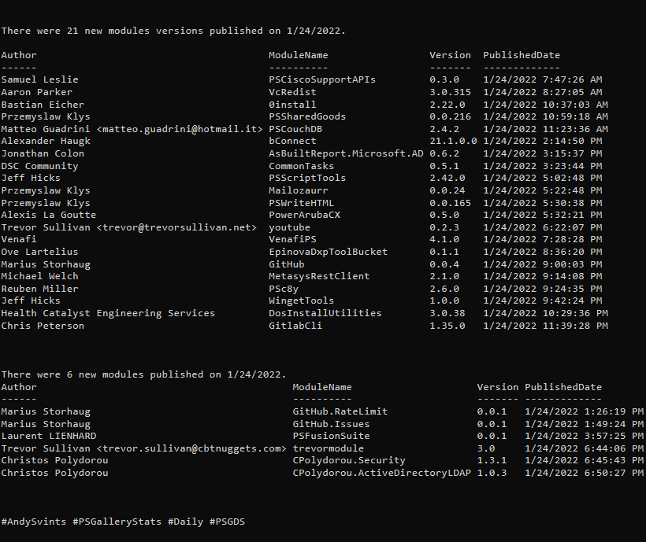The height and width of the screenshot is (542, 646).
Task: Click the EpinovaDxpToolBucket module name
Action: [x=328, y=252]
